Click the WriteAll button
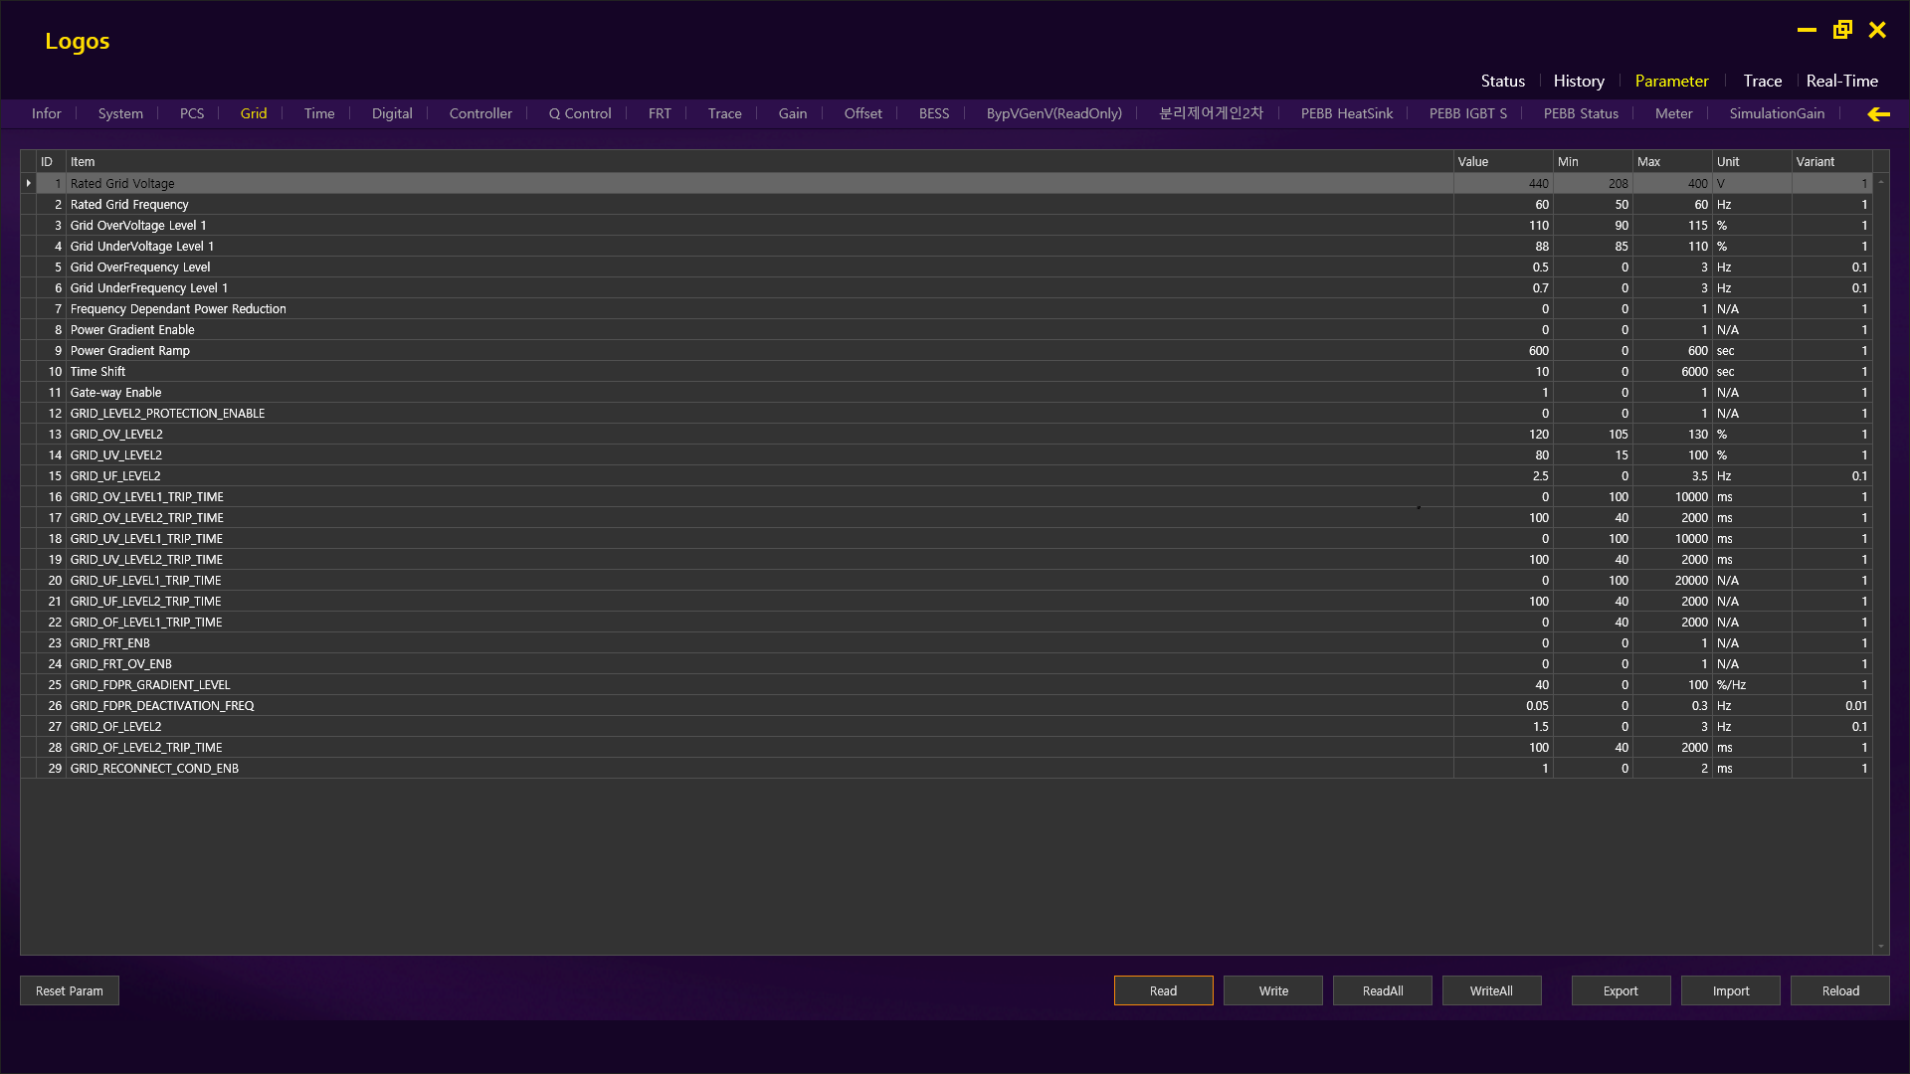This screenshot has width=1910, height=1074. (1491, 990)
